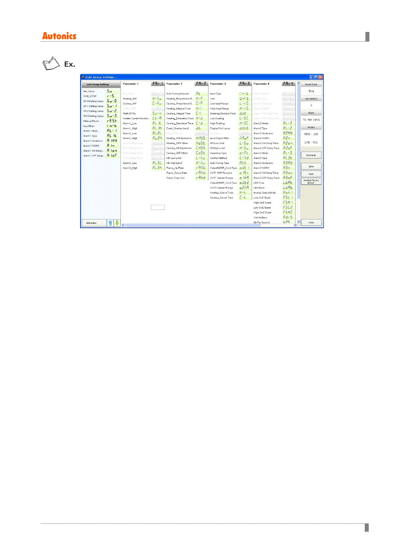Select Bit Per Second in Parameter 4

pyautogui.click(x=274, y=222)
